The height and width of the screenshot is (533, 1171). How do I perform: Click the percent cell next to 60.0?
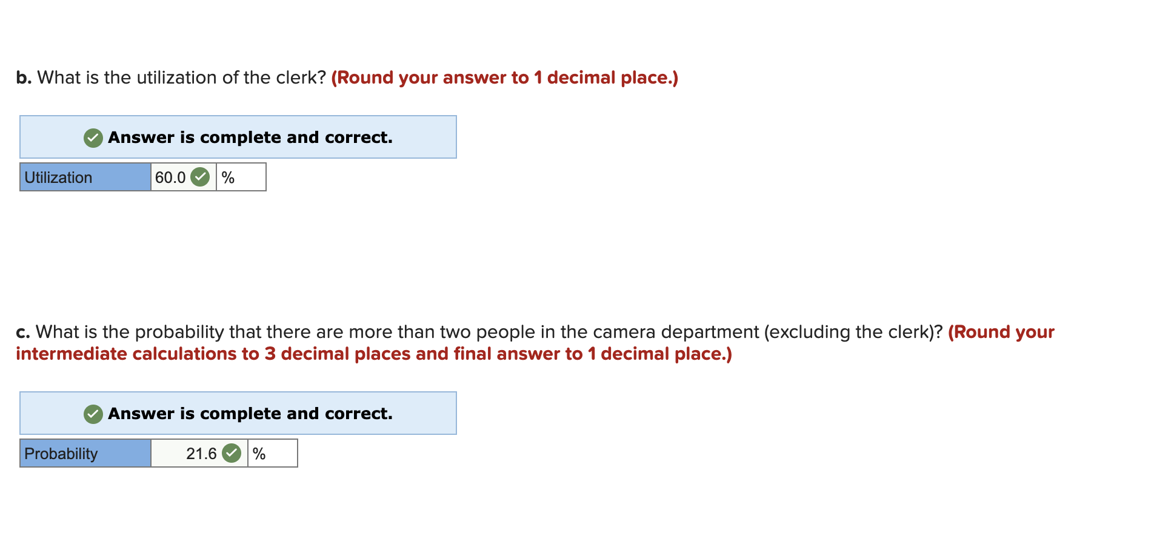click(x=240, y=177)
